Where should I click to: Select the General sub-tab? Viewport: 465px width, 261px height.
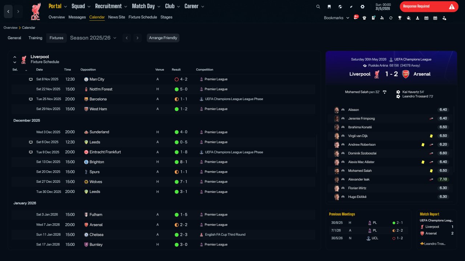coord(15,38)
